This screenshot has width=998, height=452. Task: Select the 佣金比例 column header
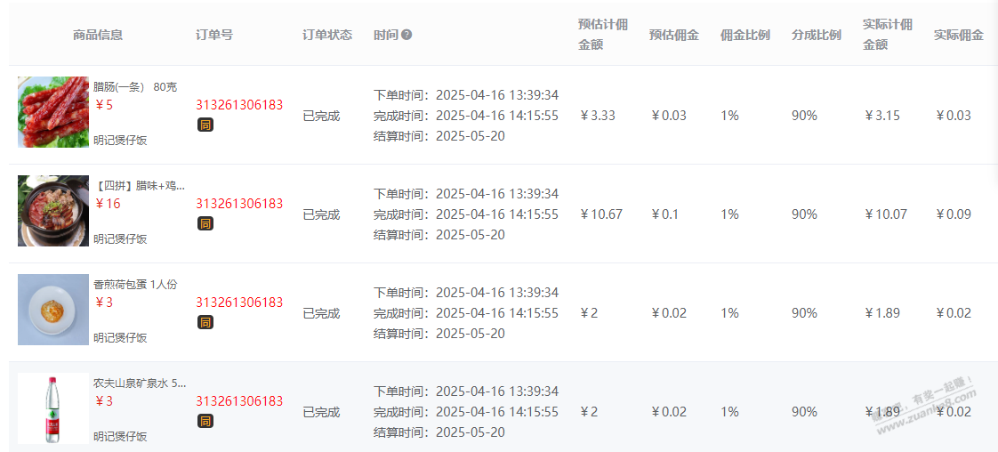pyautogui.click(x=745, y=35)
